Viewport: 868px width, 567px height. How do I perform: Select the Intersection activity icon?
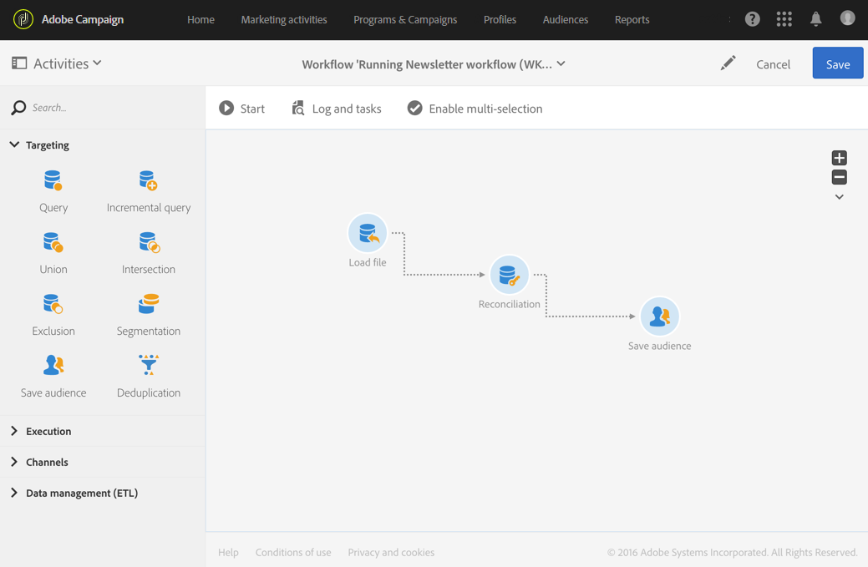tap(148, 243)
